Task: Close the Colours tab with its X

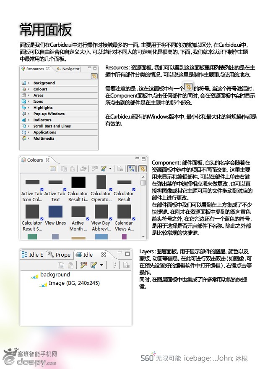Action: [x=47, y=160]
